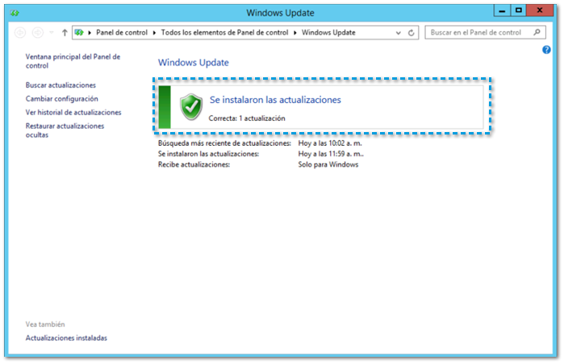Click 'Hoy a las 11:59 a. m..' value
Viewport: 564px width, 364px height.
coord(331,154)
